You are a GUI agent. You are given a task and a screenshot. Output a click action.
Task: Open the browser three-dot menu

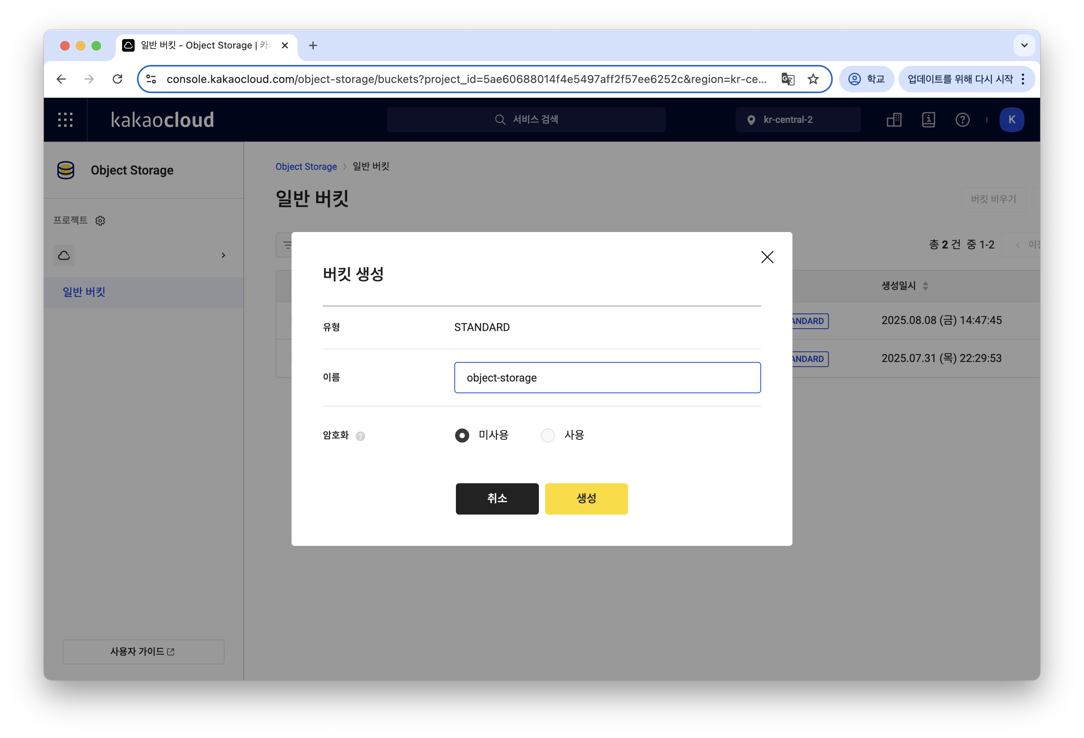pyautogui.click(x=1023, y=79)
